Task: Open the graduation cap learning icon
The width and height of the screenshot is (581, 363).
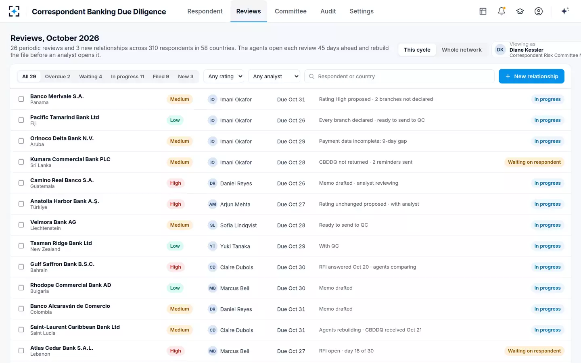Action: 520,11
